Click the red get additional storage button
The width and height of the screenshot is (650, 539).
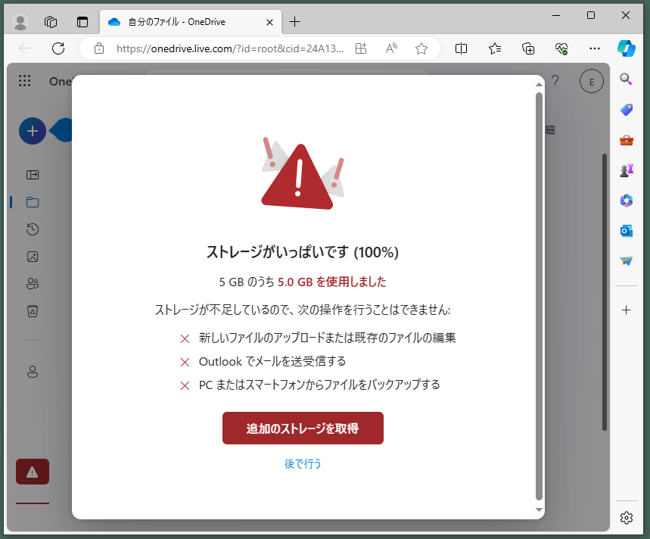(x=303, y=428)
